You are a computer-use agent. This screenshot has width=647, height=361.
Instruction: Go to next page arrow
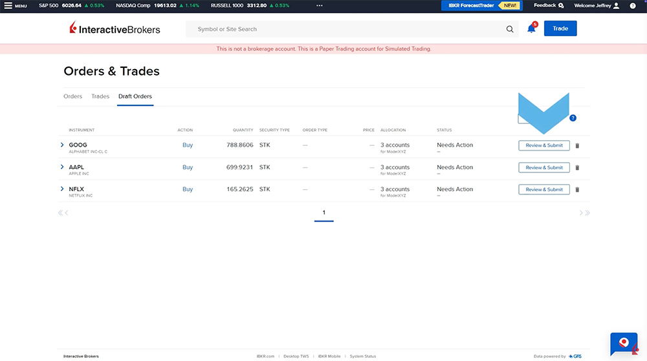(580, 213)
